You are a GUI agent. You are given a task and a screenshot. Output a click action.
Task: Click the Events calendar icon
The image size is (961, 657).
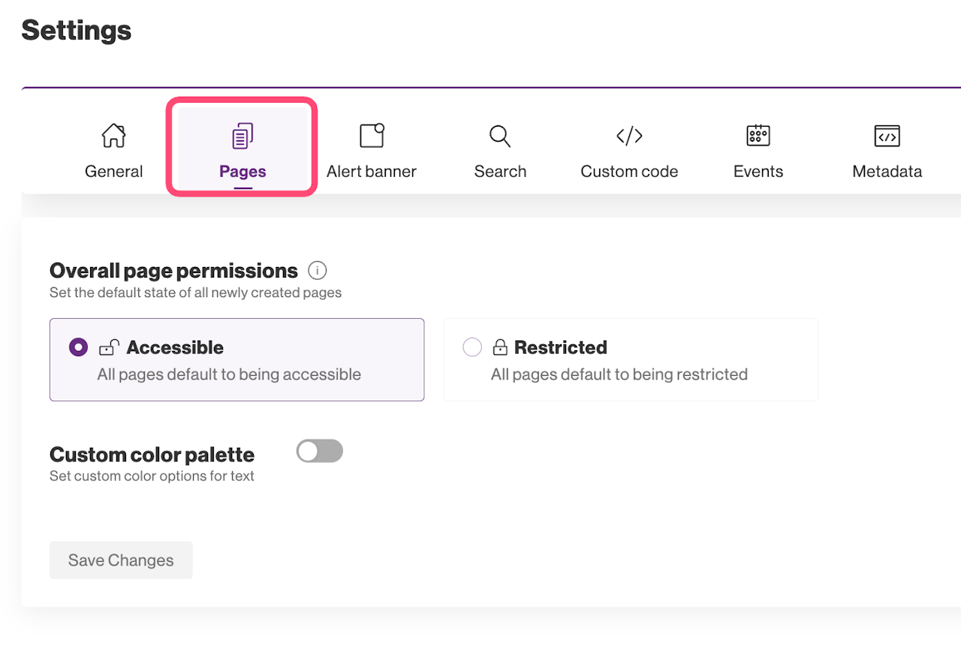[758, 136]
